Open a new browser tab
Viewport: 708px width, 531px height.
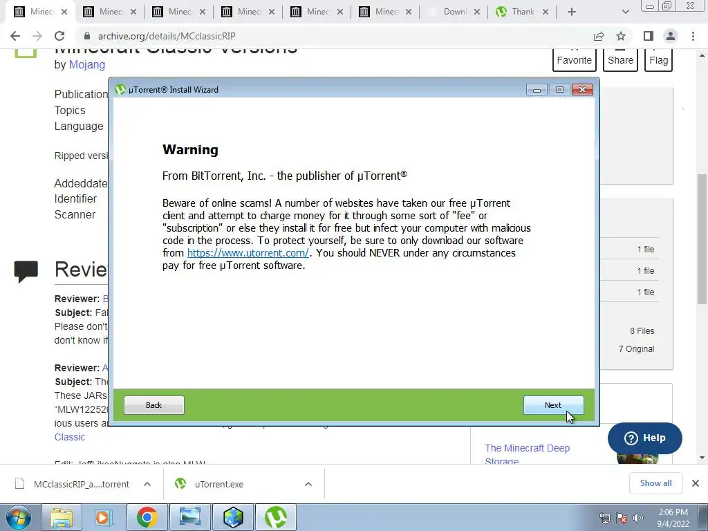coord(572,12)
